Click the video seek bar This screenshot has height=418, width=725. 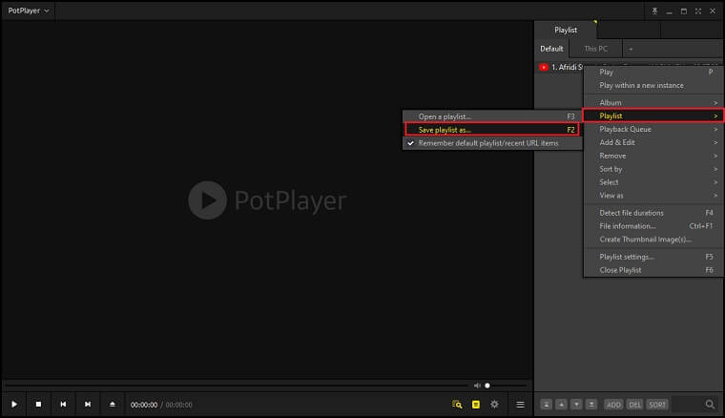[x=236, y=385]
